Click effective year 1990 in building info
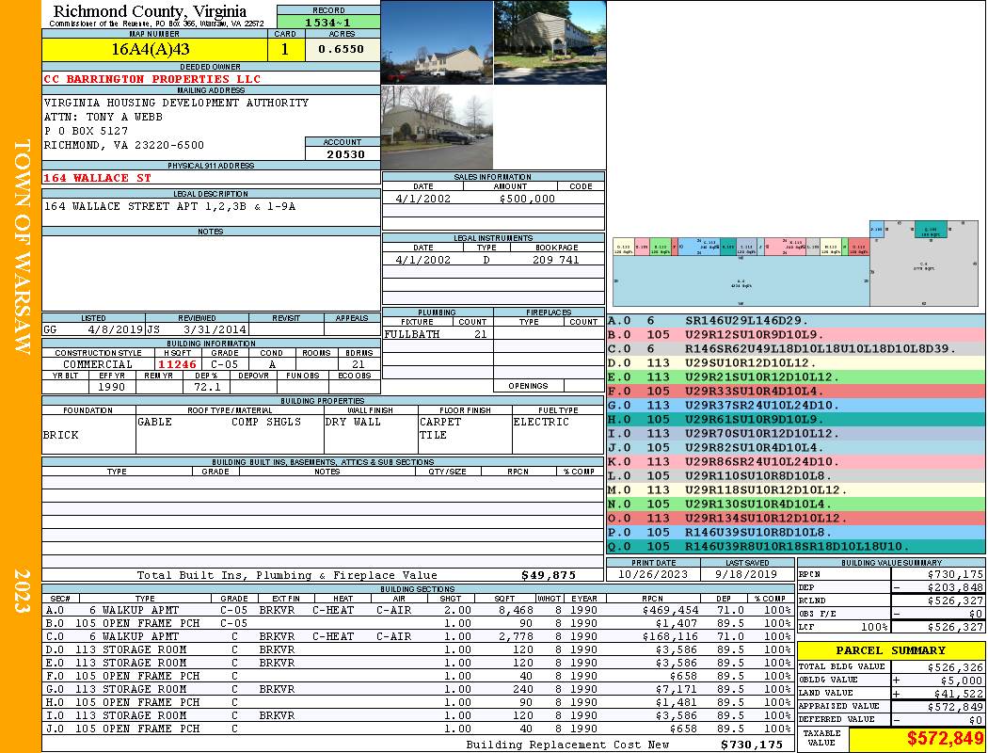Viewport: 988px width, 753px height. point(112,387)
